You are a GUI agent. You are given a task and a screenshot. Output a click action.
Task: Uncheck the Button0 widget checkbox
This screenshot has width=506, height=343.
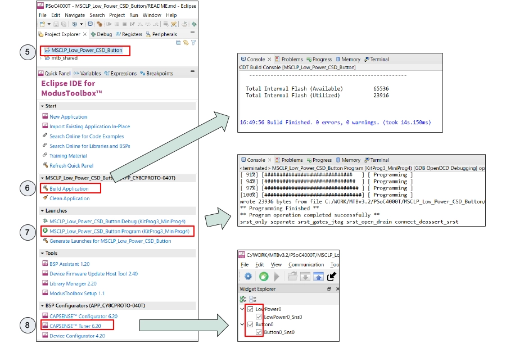pyautogui.click(x=250, y=324)
